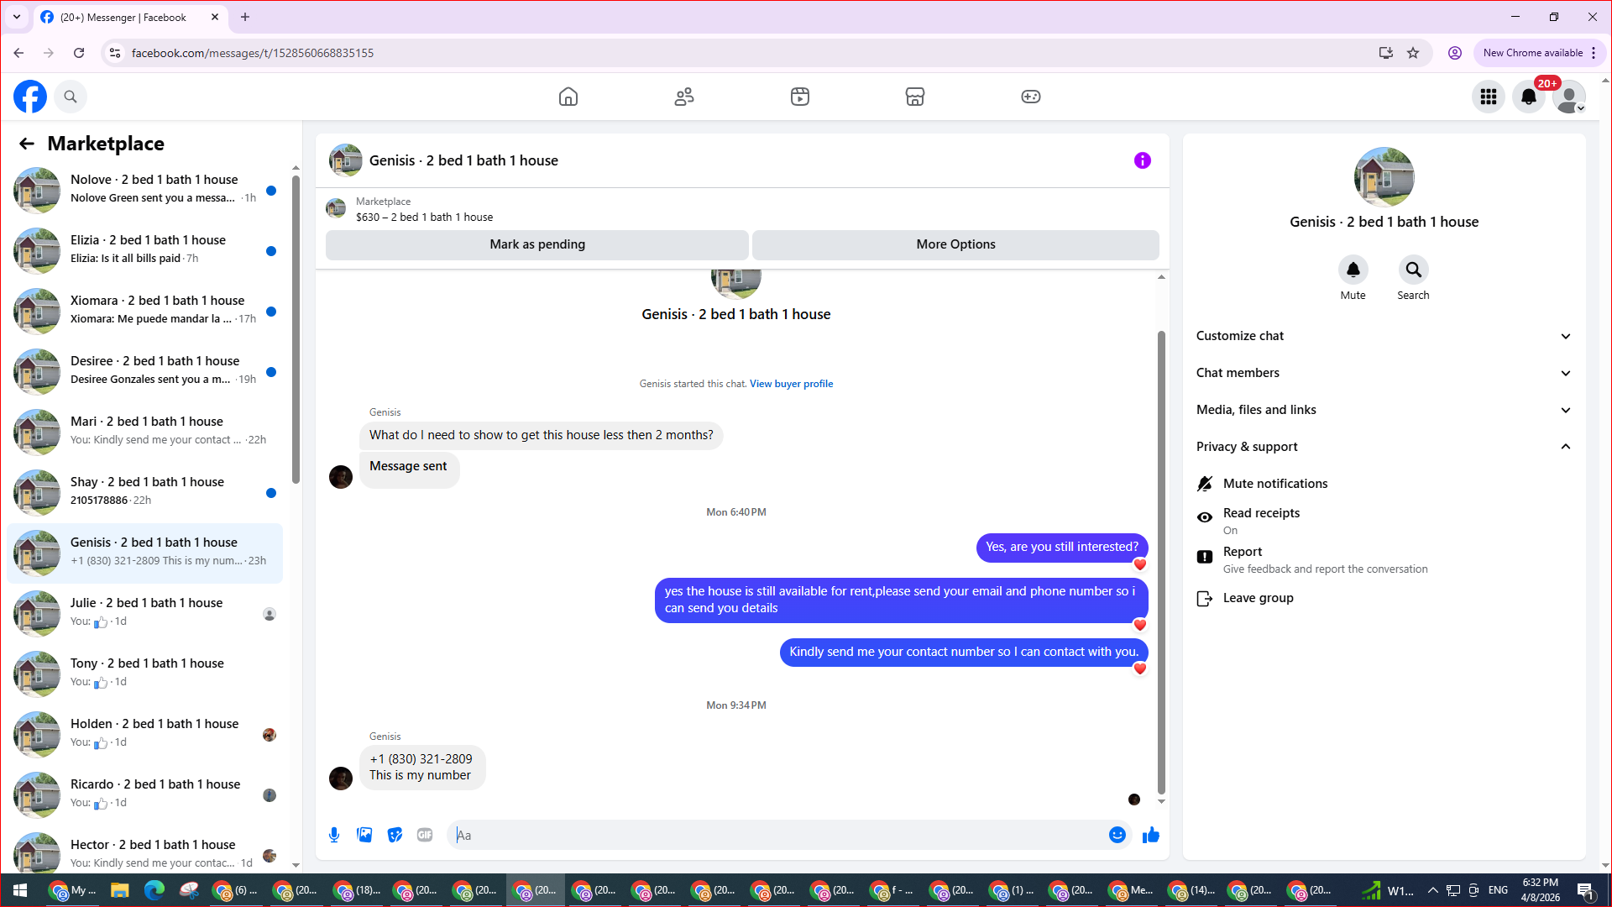Expand Chat members section

pyautogui.click(x=1383, y=373)
